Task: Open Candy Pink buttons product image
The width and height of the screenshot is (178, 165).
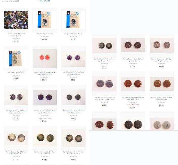Action: 45,59
